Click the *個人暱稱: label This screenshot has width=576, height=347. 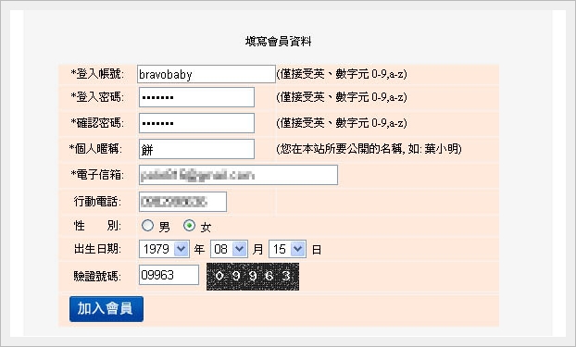[x=96, y=149]
